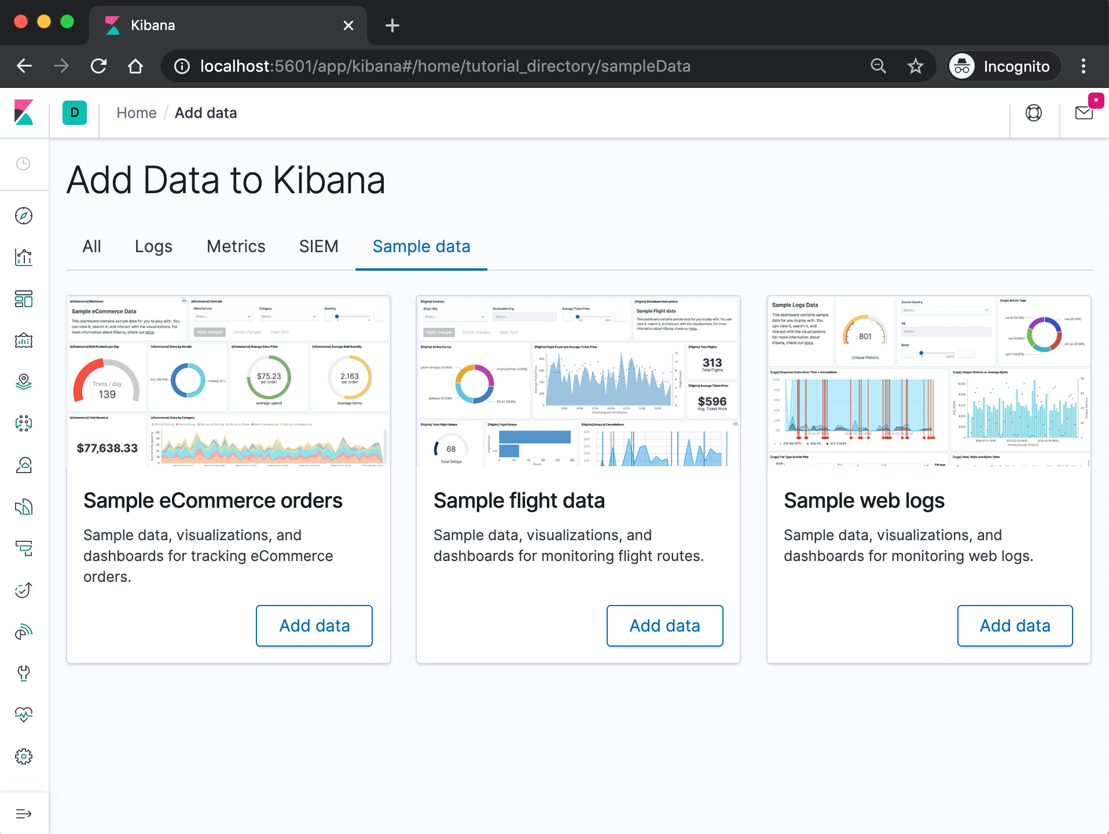Switch to the SIEM tab
Image resolution: width=1109 pixels, height=834 pixels.
[x=318, y=246]
